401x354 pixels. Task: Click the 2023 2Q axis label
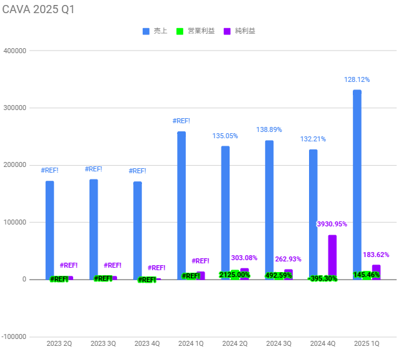59,343
